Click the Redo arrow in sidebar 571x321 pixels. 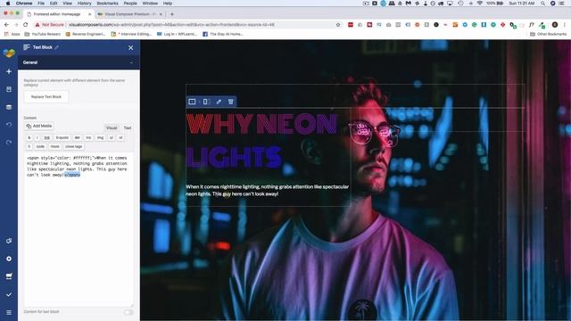pos(9,143)
